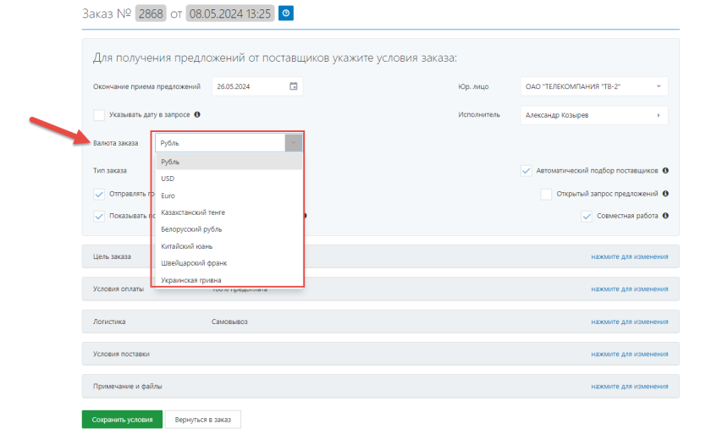Select 'USD' from currency list
Screen dimensions: 711x429
tap(168, 179)
